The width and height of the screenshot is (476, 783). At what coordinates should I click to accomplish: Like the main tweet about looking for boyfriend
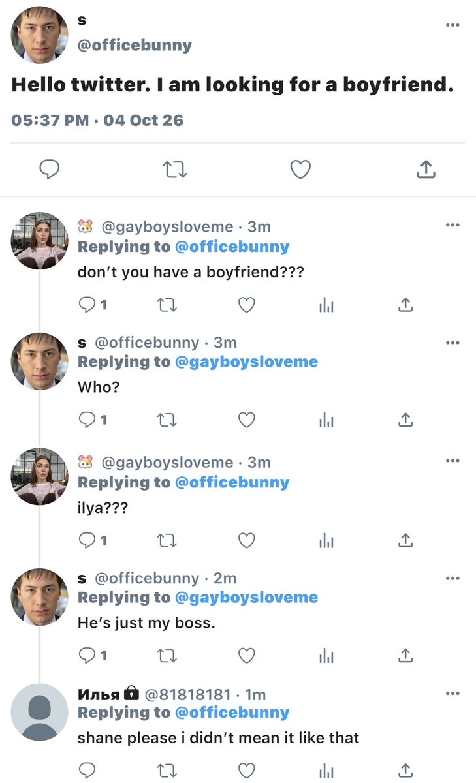click(x=300, y=170)
